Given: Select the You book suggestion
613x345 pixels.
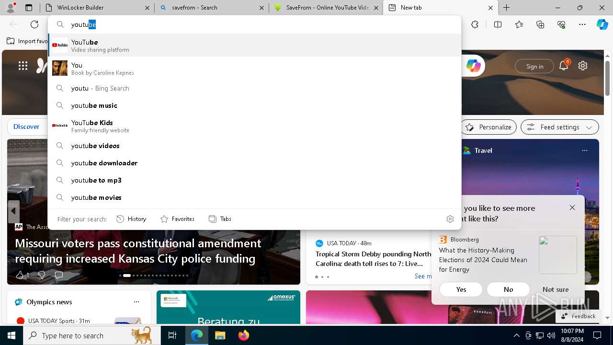Looking at the screenshot, I should tap(254, 68).
